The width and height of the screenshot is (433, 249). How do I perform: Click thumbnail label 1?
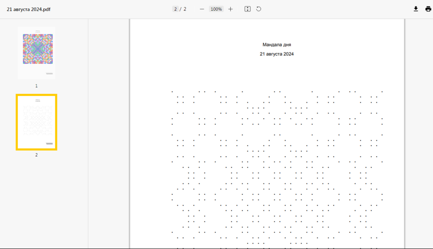coord(36,86)
